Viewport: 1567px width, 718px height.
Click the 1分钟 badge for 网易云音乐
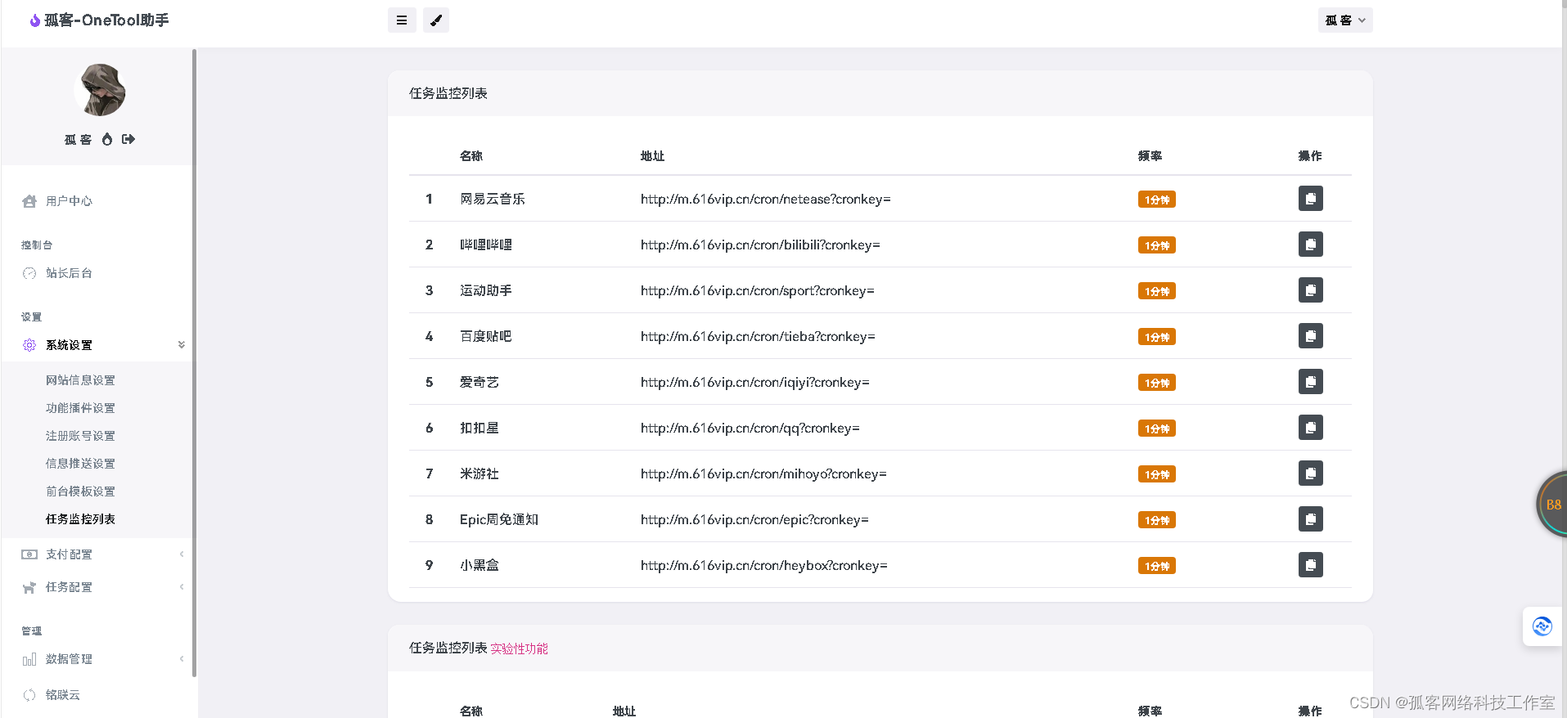(x=1156, y=200)
